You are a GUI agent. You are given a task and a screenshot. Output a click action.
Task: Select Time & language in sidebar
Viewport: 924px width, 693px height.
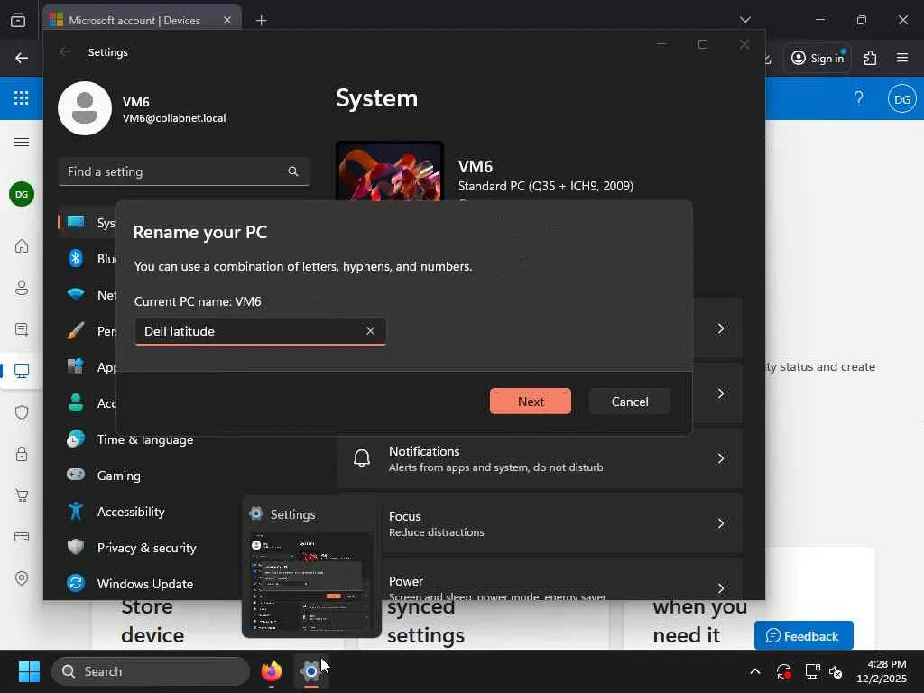click(x=145, y=439)
